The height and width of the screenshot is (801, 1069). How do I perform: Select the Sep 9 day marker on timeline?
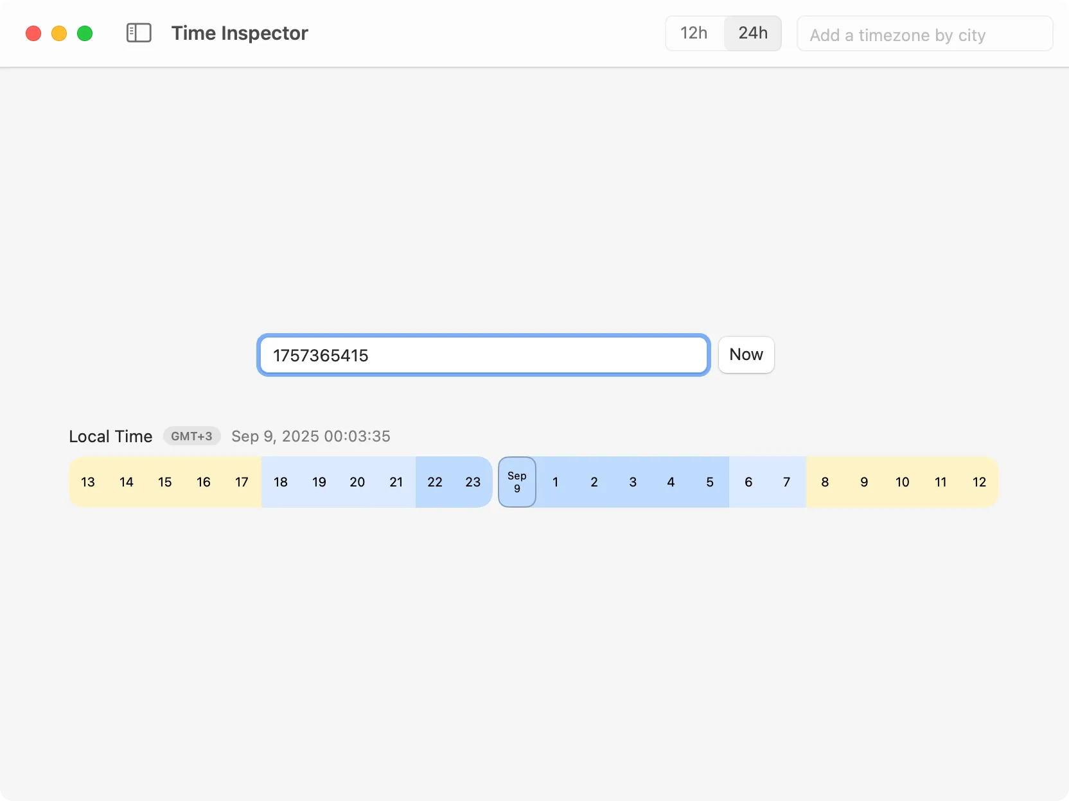coord(517,482)
